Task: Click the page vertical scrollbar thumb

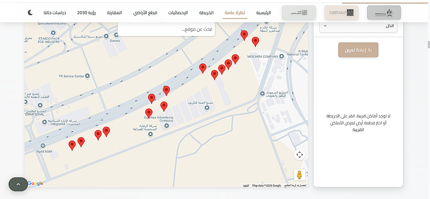Action: tap(428, 44)
